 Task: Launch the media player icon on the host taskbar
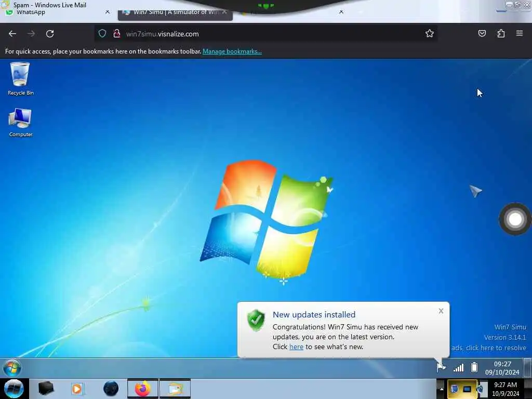pos(77,389)
